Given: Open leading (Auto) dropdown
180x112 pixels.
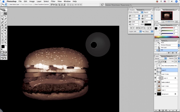Looking at the screenshot, I should [x=152, y=16].
